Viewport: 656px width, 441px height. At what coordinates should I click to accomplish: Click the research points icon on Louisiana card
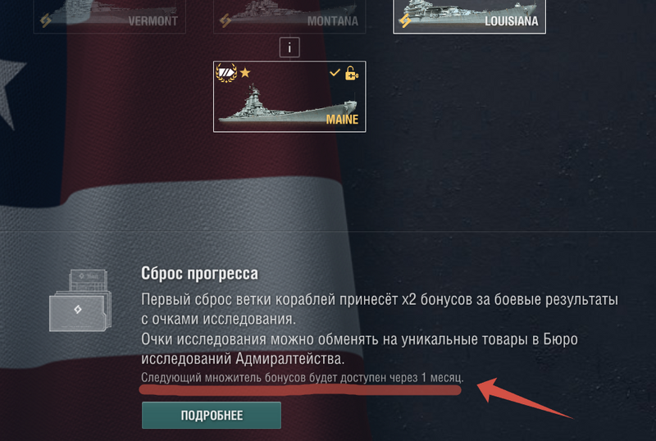[404, 20]
